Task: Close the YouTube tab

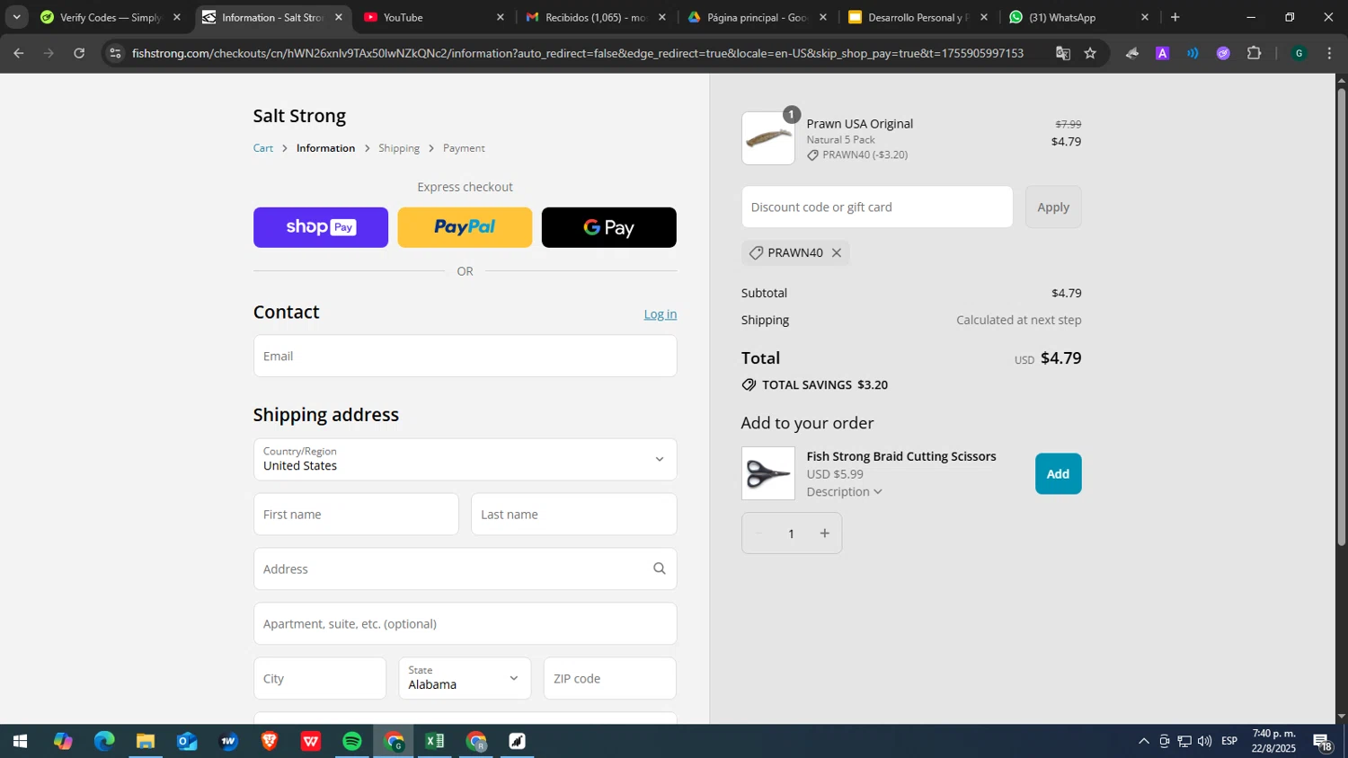Action: coord(501,17)
